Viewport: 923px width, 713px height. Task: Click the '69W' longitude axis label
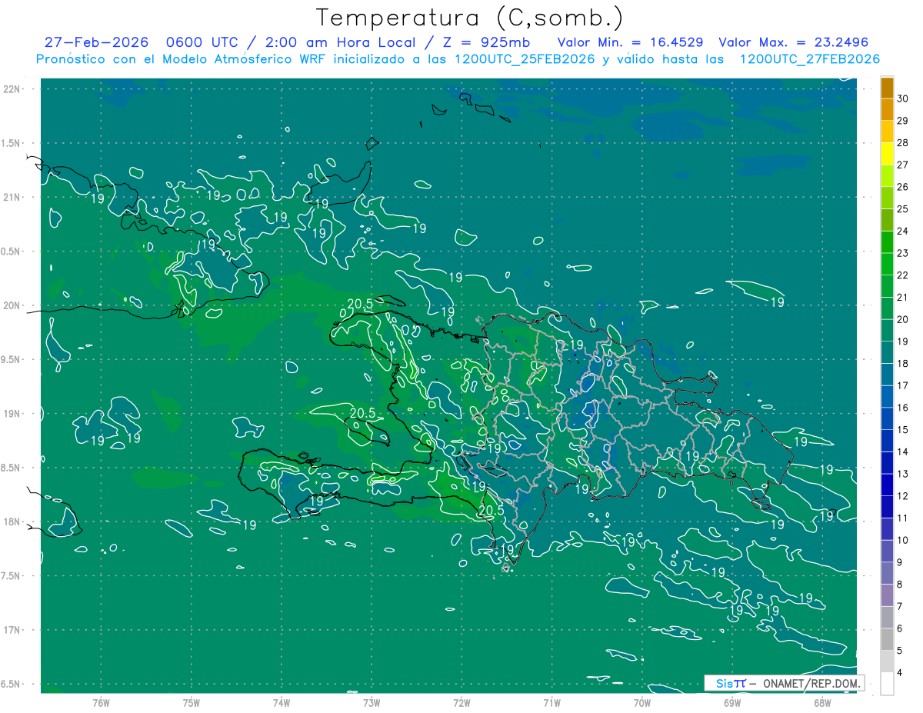(732, 702)
